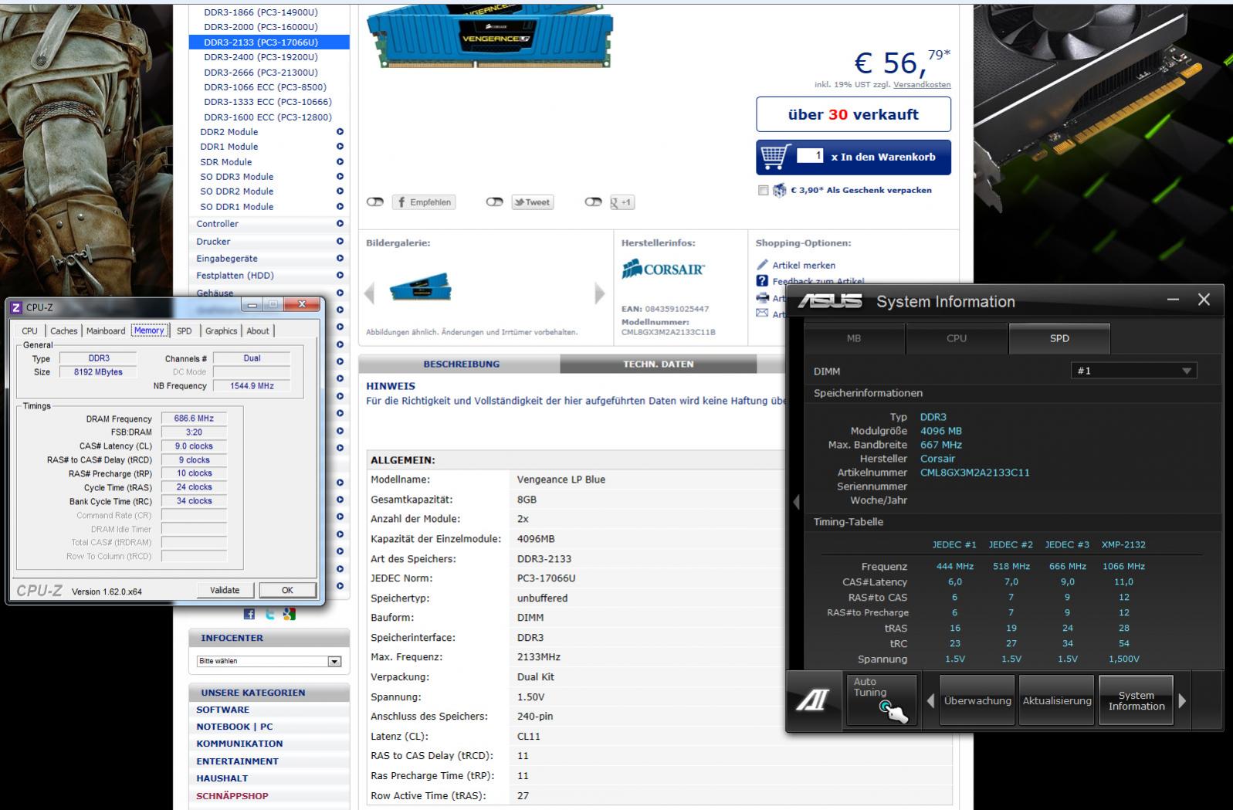1233x810 pixels.
Task: Expand SDR Module category
Action: click(x=340, y=162)
